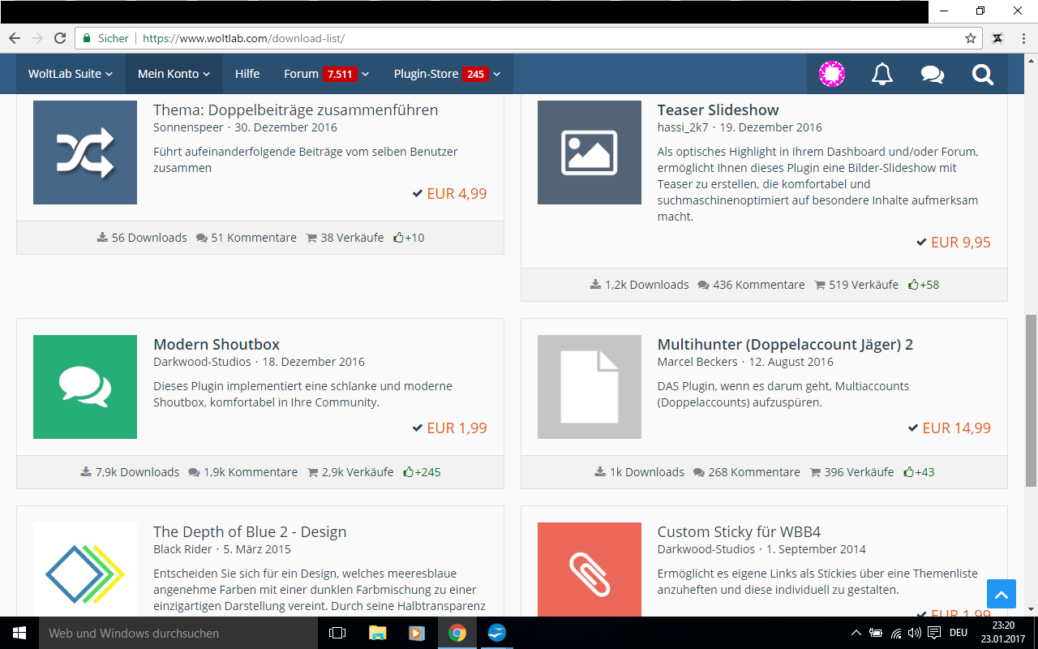Viewport: 1038px width, 649px height.
Task: Click the scroll-to-top arrow button
Action: coord(1002,594)
